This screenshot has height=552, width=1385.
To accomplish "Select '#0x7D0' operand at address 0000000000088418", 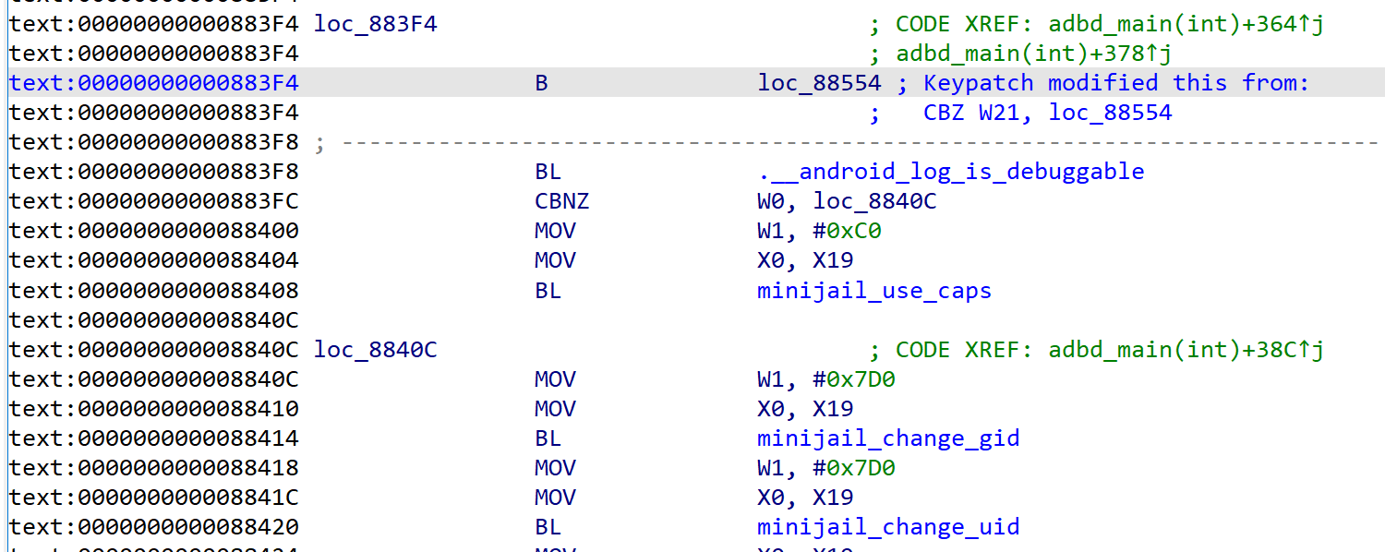I will [853, 468].
